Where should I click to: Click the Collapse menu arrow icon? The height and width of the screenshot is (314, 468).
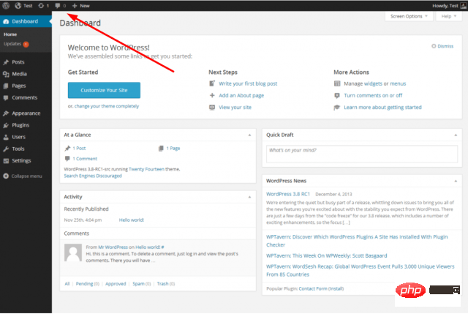[6, 176]
